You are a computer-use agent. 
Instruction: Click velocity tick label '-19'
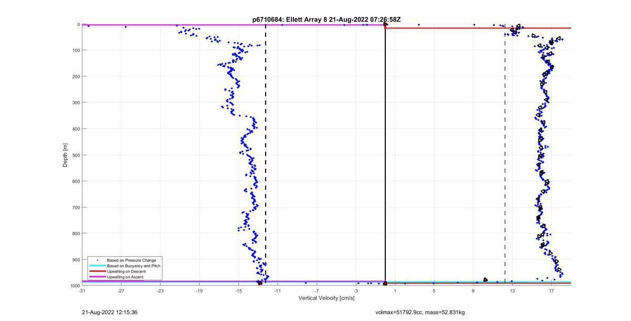[199, 291]
